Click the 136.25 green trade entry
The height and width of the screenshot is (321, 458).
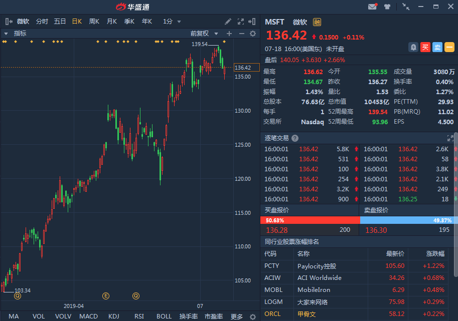tap(408, 199)
